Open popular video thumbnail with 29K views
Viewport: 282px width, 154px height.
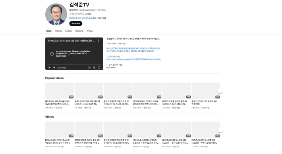(x=60, y=91)
